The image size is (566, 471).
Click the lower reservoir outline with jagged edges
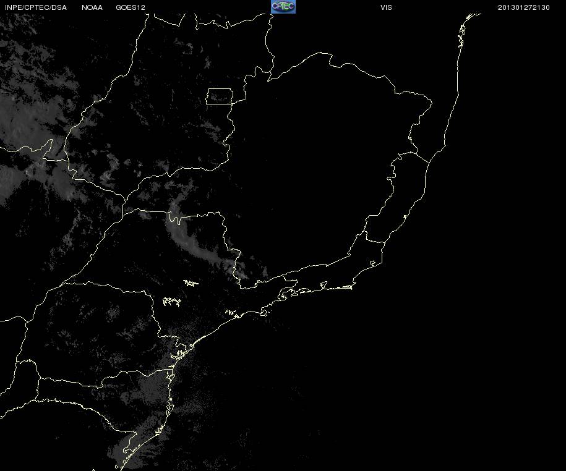pos(171,302)
